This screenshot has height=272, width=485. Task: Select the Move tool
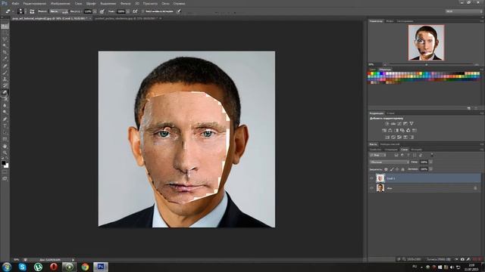coord(5,26)
